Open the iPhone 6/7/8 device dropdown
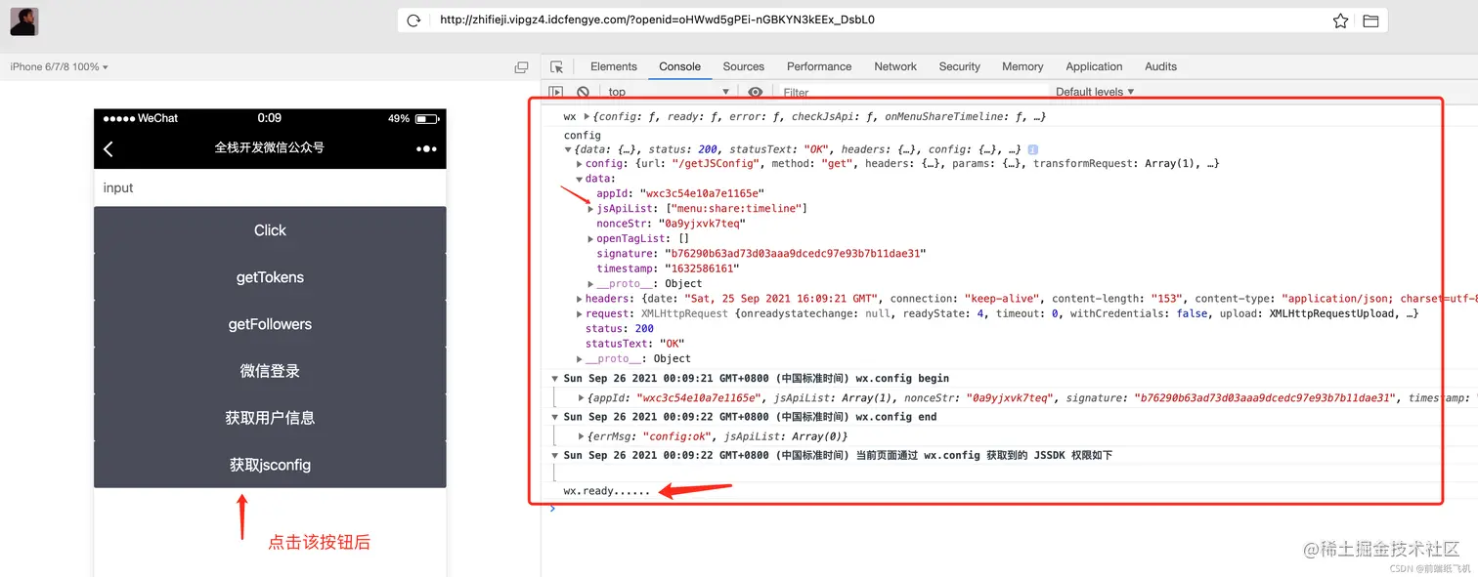Image resolution: width=1478 pixels, height=577 pixels. coord(59,66)
